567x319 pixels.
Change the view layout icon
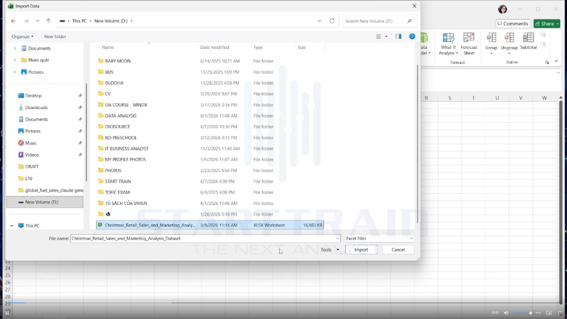378,36
